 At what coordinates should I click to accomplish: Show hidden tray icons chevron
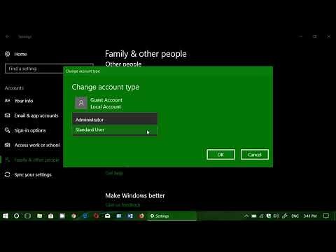[x=246, y=216]
